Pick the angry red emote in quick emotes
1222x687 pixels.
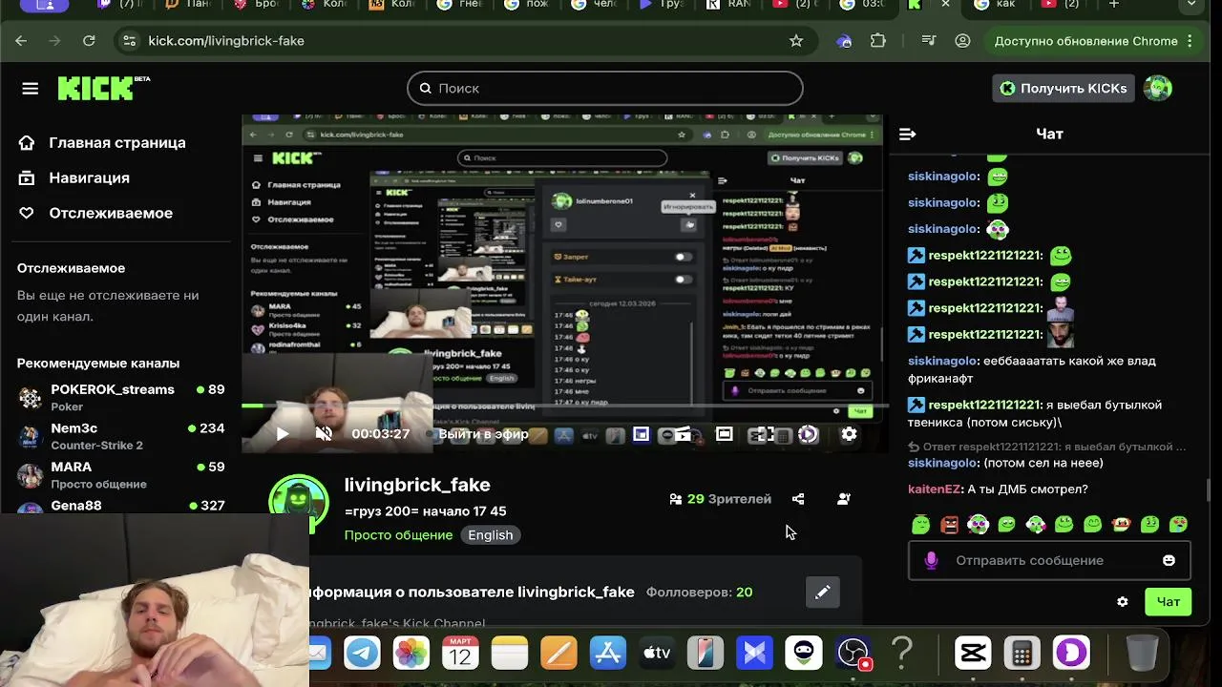(x=949, y=524)
